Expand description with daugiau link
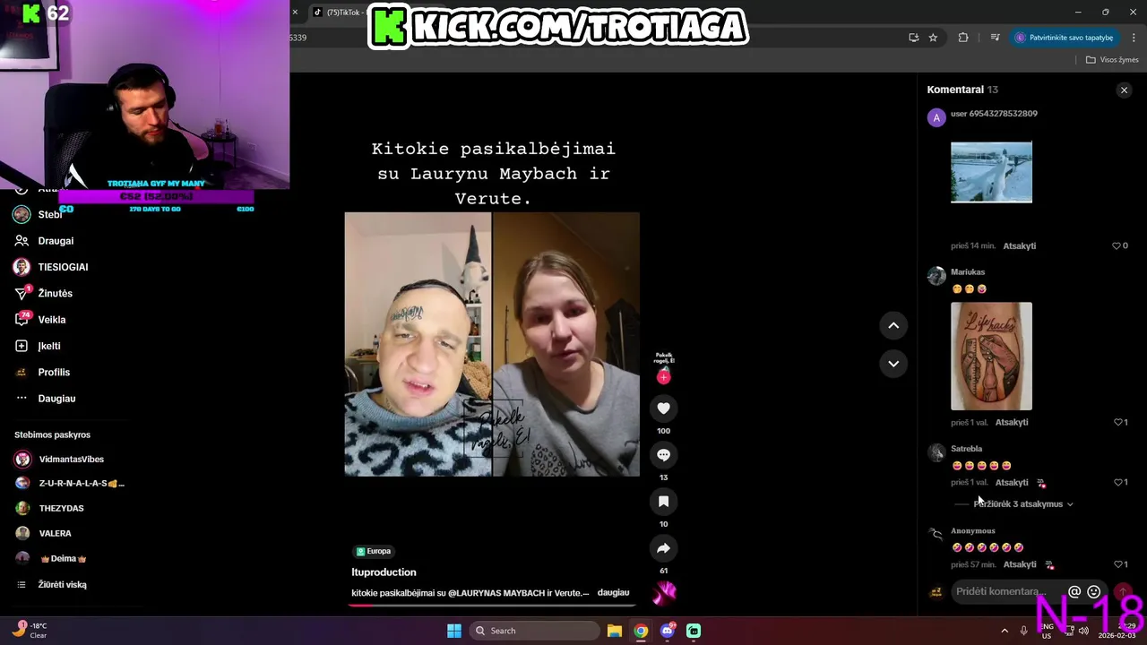Image resolution: width=1147 pixels, height=645 pixels. [x=613, y=593]
